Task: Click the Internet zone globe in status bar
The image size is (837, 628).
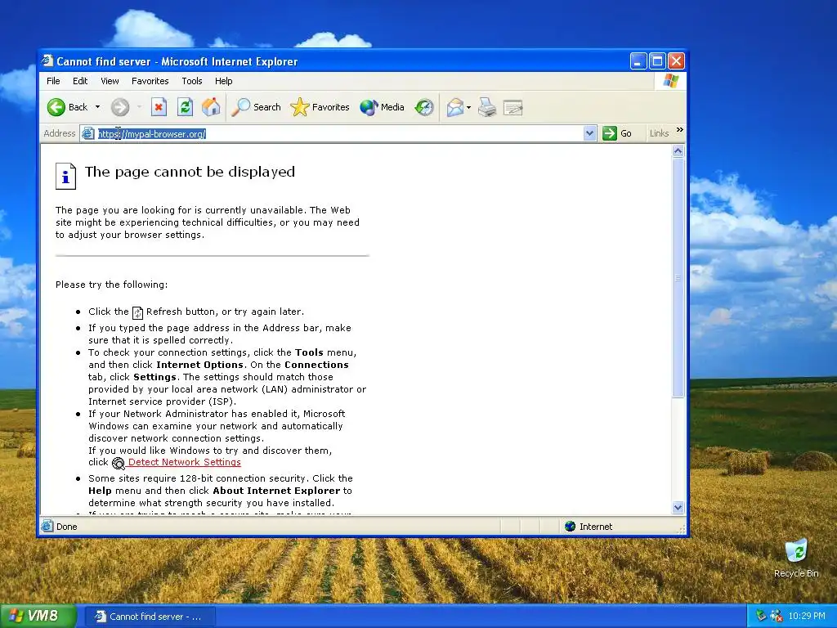Action: pyautogui.click(x=570, y=527)
